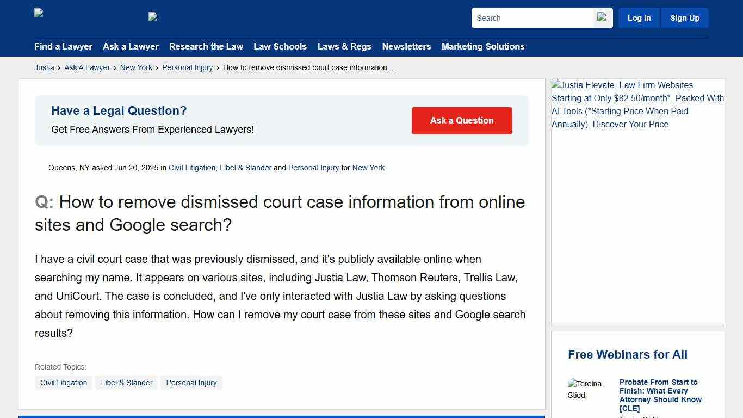
Task: Open Marketing Solutions
Action: (x=483, y=47)
